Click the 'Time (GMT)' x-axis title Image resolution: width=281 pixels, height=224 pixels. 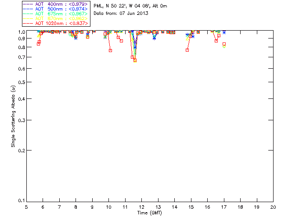pyautogui.click(x=150, y=213)
